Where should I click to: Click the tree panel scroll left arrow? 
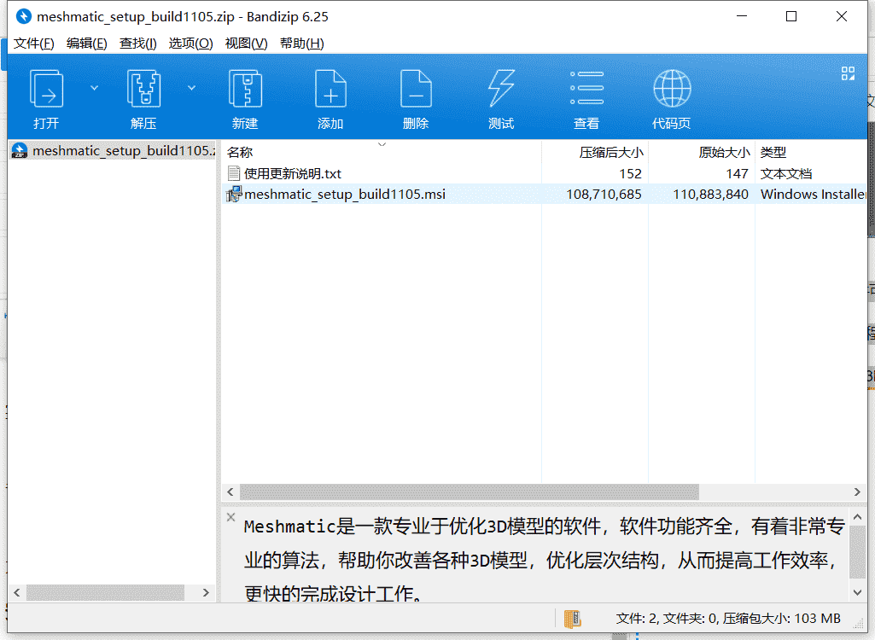point(17,592)
